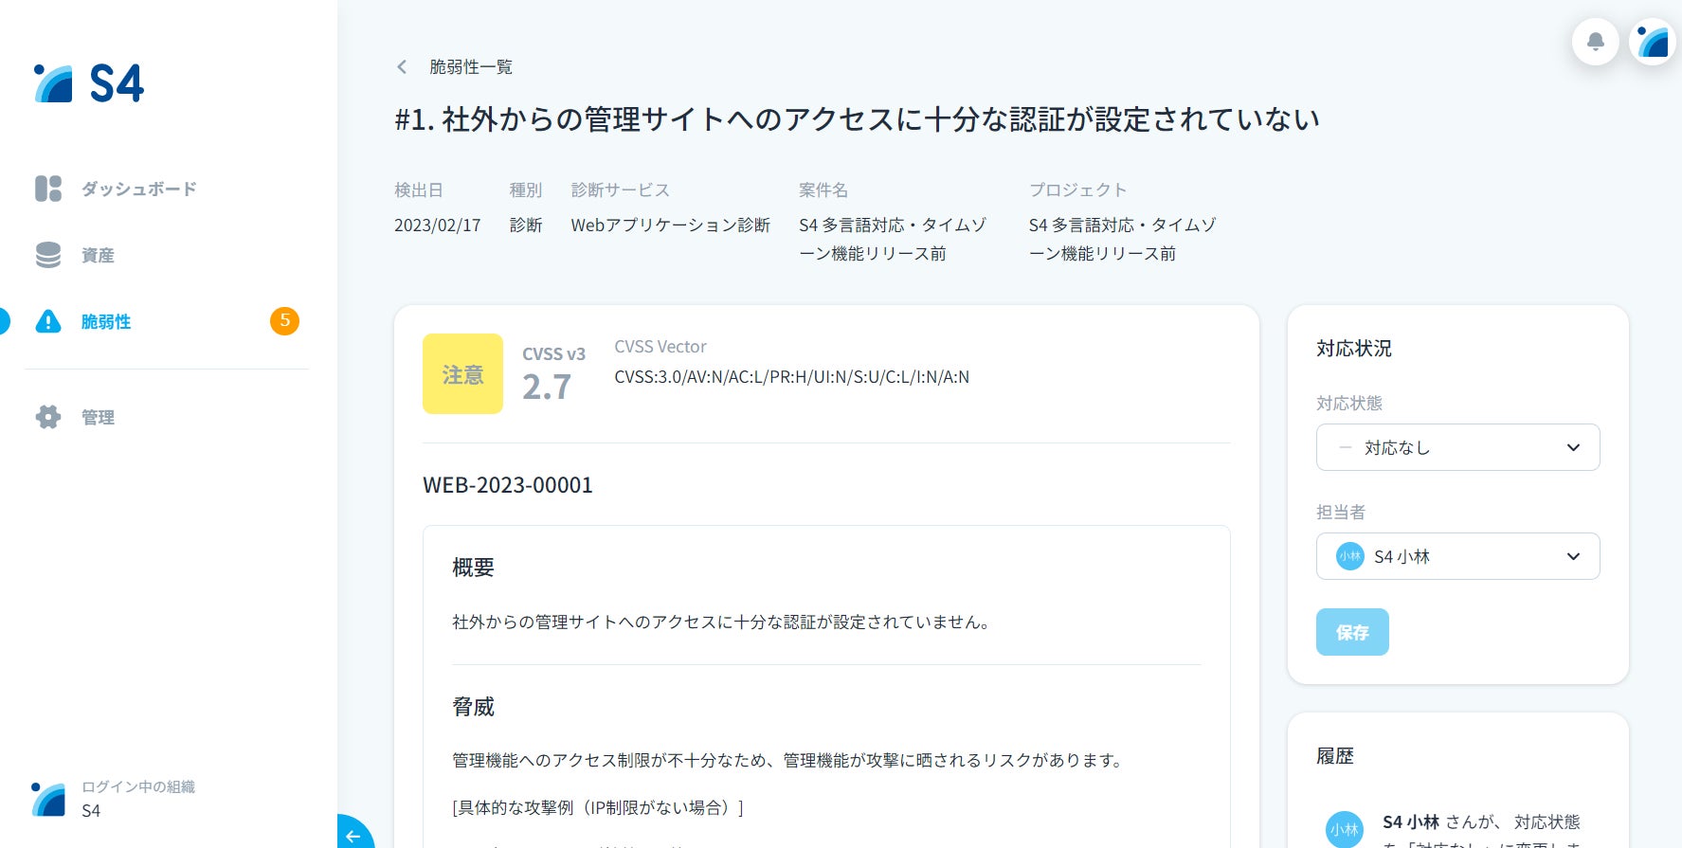The image size is (1682, 848).
Task: Click the vulnerability title starting with #1.
Action: [x=857, y=119]
